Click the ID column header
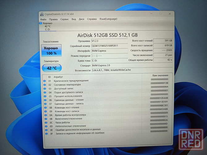The image size is (207, 155). (x=49, y=77)
